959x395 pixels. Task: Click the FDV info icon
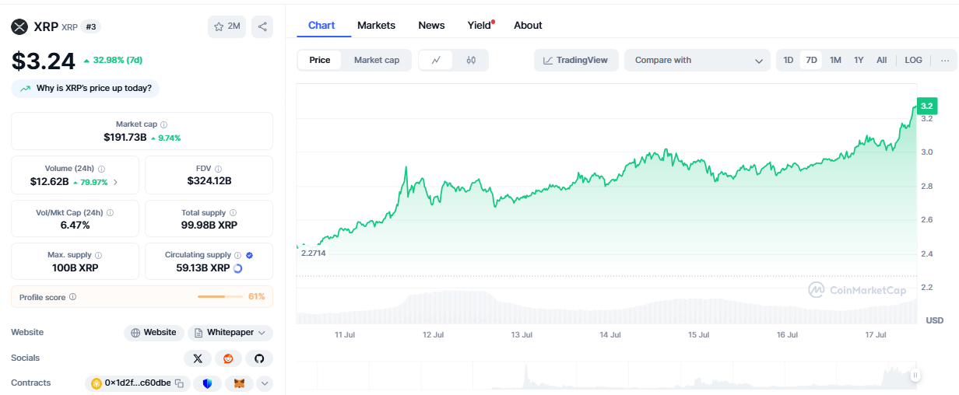tap(218, 169)
